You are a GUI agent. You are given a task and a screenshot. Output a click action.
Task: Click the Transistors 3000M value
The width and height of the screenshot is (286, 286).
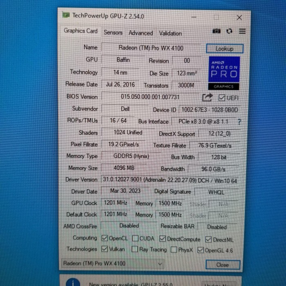tap(186, 85)
